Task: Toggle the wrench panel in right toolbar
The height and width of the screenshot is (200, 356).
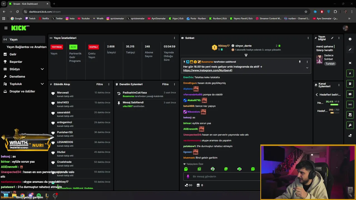Action: click(x=350, y=125)
